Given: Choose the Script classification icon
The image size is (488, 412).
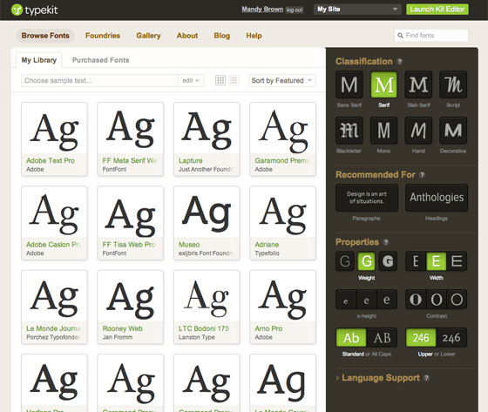Looking at the screenshot, I should tap(453, 84).
